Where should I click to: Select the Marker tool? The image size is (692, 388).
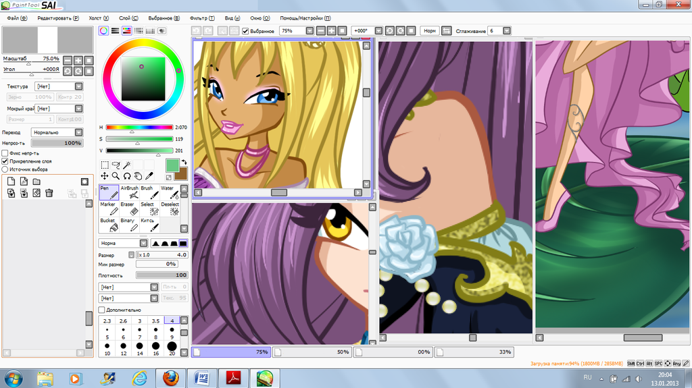click(109, 209)
